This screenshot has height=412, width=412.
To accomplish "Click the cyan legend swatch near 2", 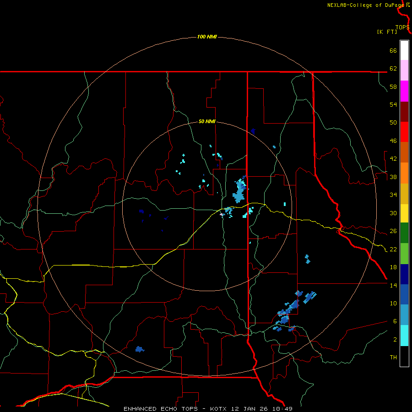I will click(404, 336).
